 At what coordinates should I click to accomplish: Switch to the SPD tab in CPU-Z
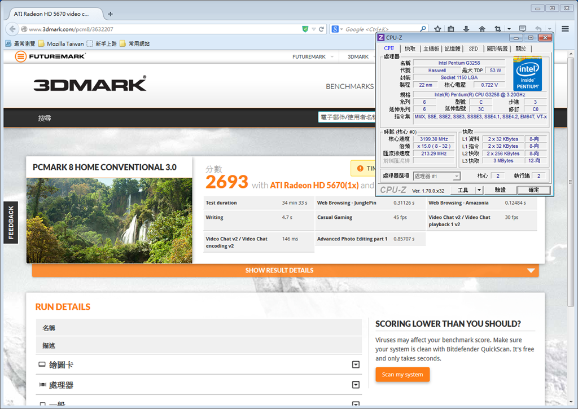point(474,49)
